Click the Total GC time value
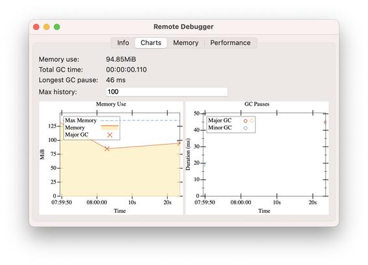 click(x=126, y=70)
